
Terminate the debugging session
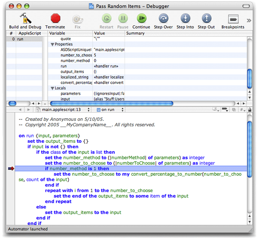point(55,18)
